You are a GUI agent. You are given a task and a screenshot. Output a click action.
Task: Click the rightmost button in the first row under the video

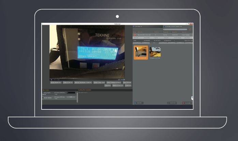[x=127, y=83]
